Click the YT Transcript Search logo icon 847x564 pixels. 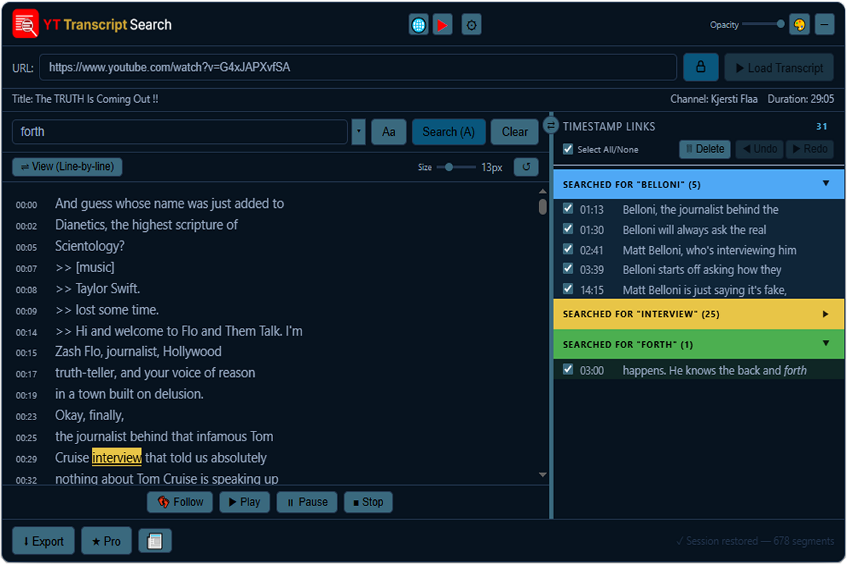(25, 25)
